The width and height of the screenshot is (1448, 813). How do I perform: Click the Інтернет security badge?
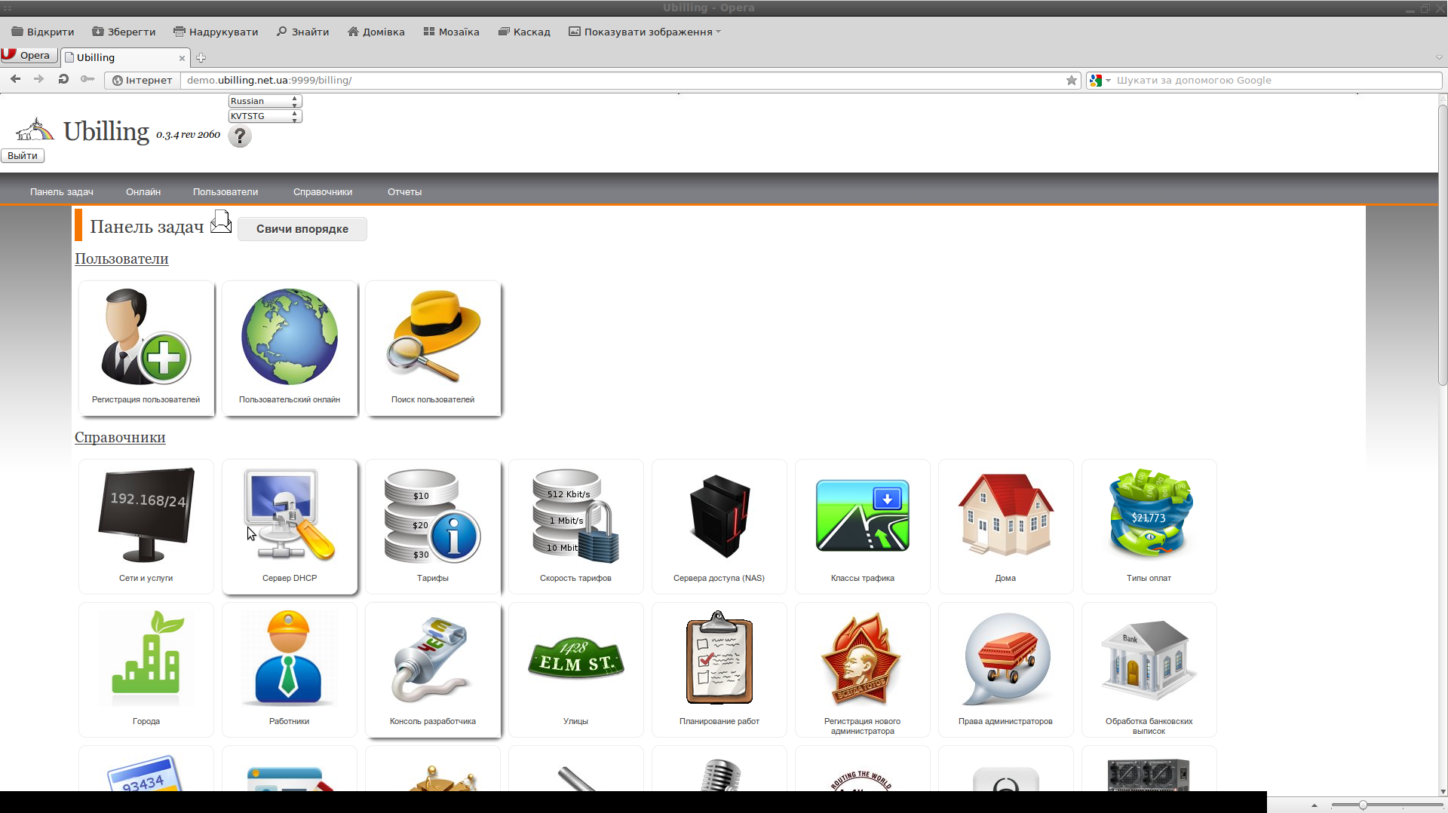(143, 80)
